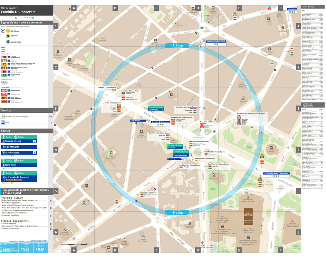Select exit 5 av. Franklin D. Roosevelt in the Sorties list
This screenshot has height=258, width=326.
point(19,178)
